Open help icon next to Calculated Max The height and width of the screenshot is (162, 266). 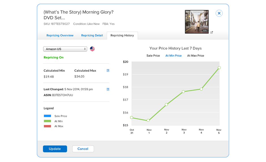coord(108,71)
